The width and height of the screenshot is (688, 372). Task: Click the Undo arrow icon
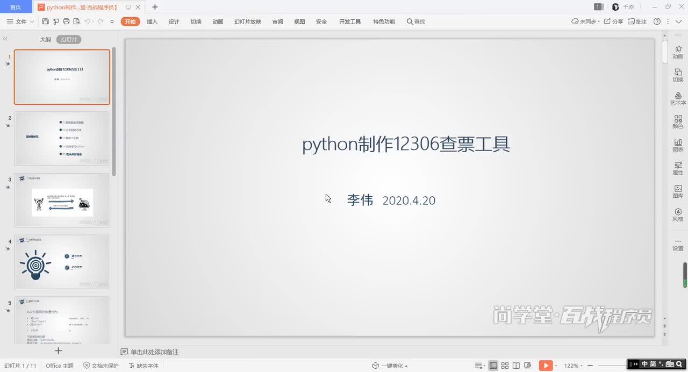pyautogui.click(x=87, y=22)
